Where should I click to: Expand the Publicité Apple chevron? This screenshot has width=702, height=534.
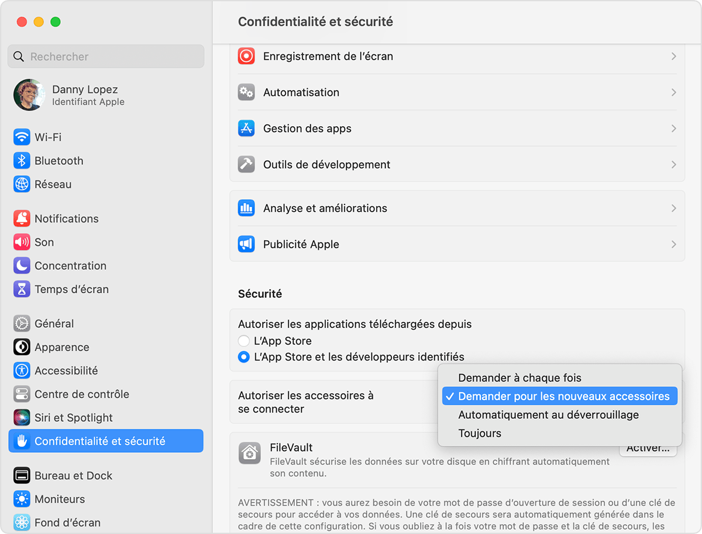click(x=674, y=244)
